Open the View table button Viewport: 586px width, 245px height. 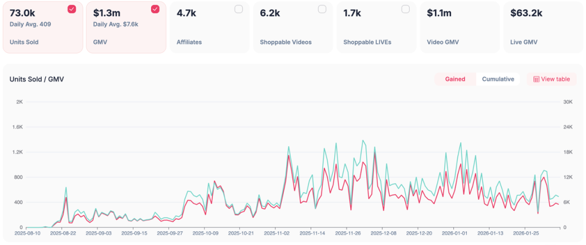[552, 79]
